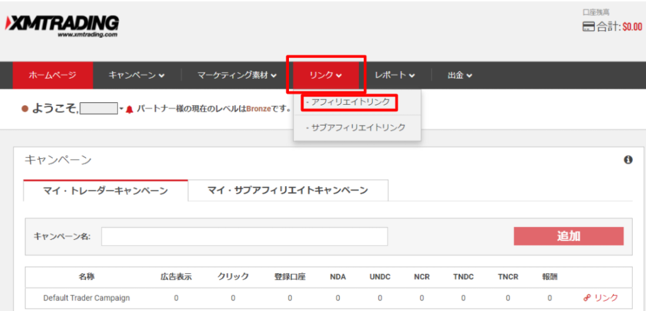Expand the マーケティング素材 dropdown menu
Screen dimensions: 646x311
click(x=237, y=75)
